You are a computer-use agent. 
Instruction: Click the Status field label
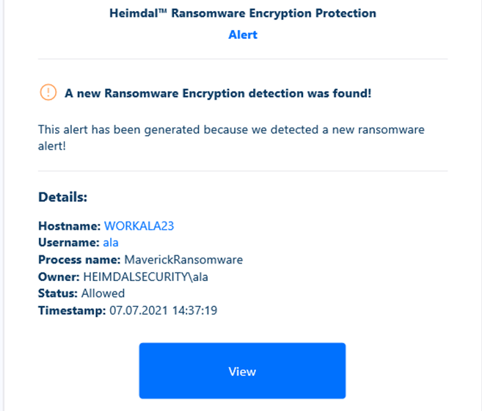tap(58, 294)
